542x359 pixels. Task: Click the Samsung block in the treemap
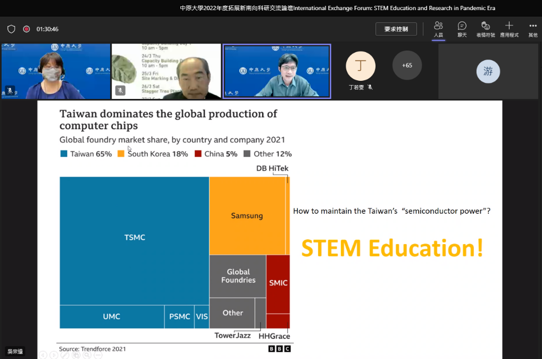(247, 216)
